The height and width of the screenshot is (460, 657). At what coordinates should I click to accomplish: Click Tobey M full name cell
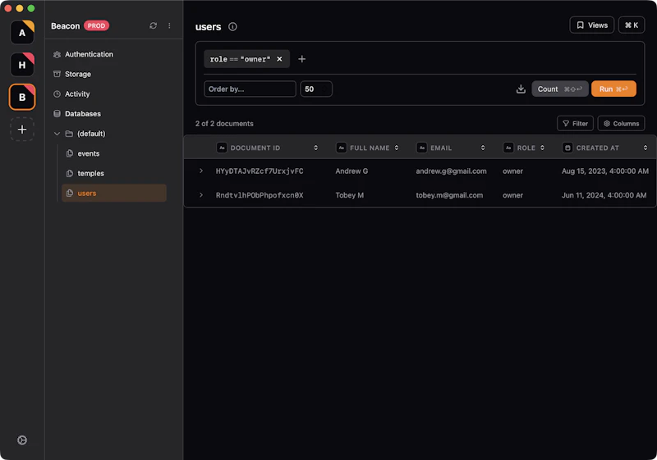click(350, 195)
